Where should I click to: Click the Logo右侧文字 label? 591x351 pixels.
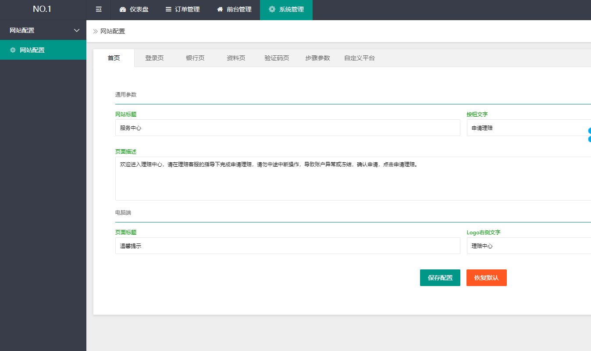(484, 232)
